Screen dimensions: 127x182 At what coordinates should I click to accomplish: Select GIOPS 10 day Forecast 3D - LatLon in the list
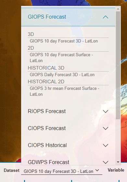click(x=64, y=41)
